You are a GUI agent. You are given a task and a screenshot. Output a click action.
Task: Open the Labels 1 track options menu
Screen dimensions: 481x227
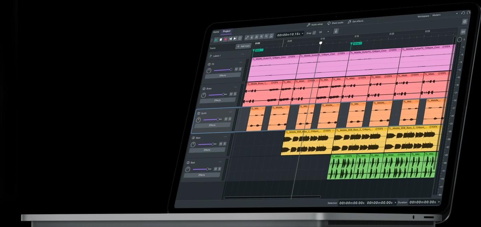242,54
